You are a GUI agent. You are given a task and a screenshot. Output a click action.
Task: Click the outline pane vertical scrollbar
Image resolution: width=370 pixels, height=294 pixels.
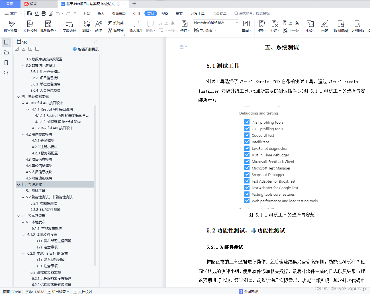(x=95, y=185)
